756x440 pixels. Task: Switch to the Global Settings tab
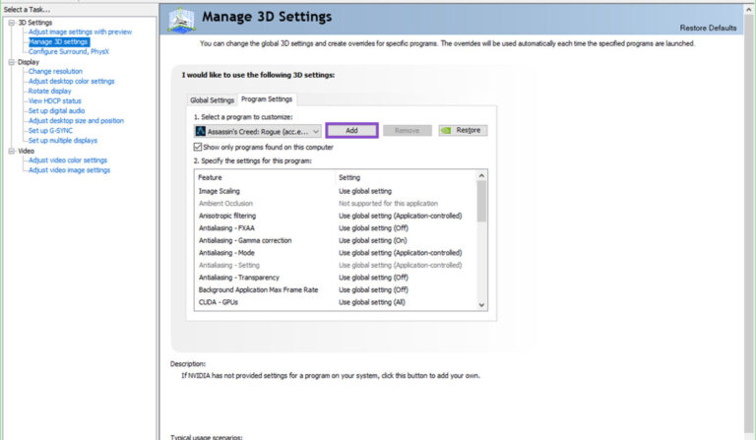(213, 99)
